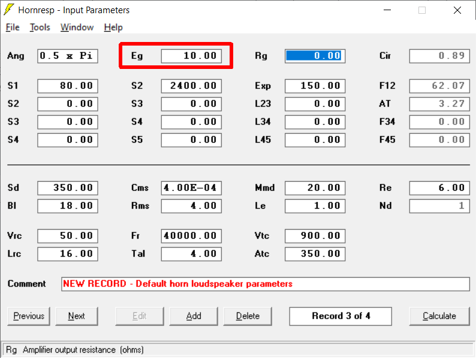
Task: Select the Le field showing 1.00
Action: click(315, 206)
